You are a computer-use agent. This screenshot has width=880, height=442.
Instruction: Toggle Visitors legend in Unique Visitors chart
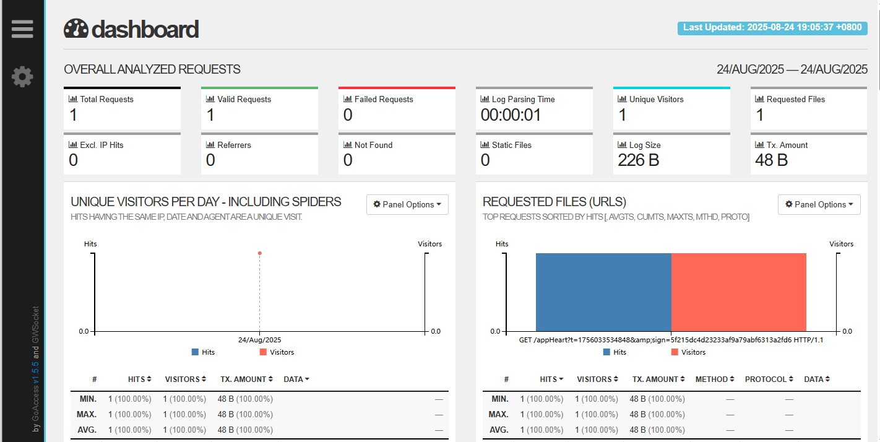pos(276,352)
